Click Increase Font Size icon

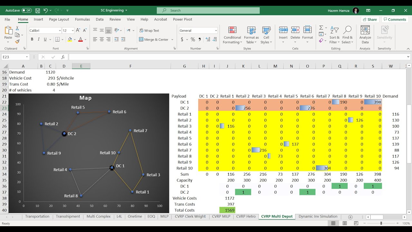(x=79, y=30)
